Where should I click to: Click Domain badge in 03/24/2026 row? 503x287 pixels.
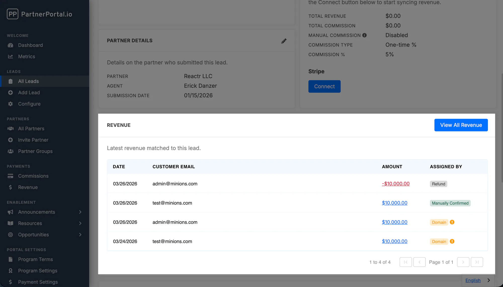tap(439, 242)
